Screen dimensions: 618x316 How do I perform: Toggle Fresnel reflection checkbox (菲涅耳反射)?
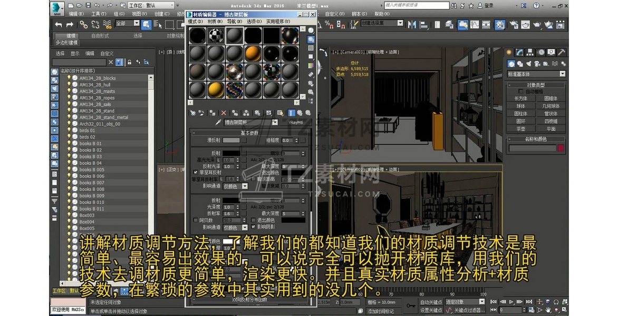196,173
